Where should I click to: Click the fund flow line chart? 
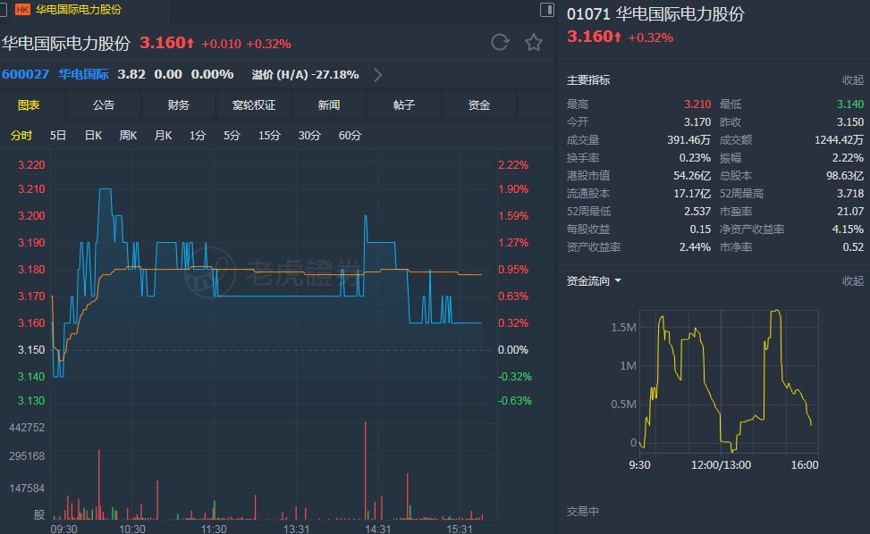729,381
